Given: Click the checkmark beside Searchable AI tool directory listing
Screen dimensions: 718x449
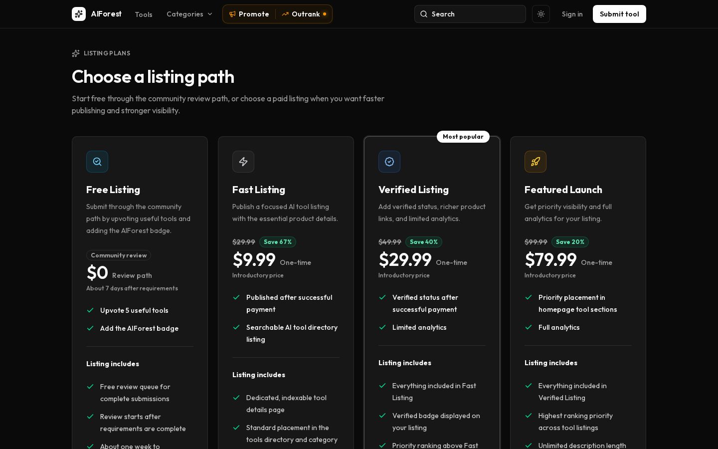Looking at the screenshot, I should click(236, 327).
